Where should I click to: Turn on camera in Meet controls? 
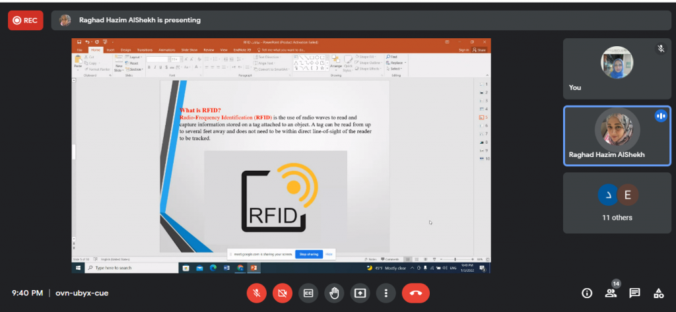pos(283,293)
